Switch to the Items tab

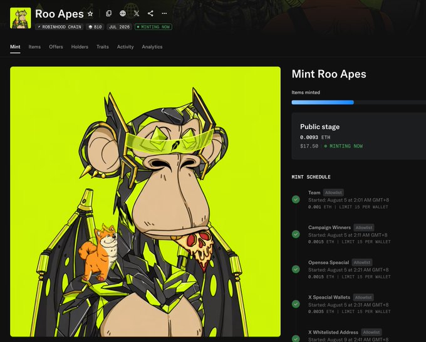point(34,47)
